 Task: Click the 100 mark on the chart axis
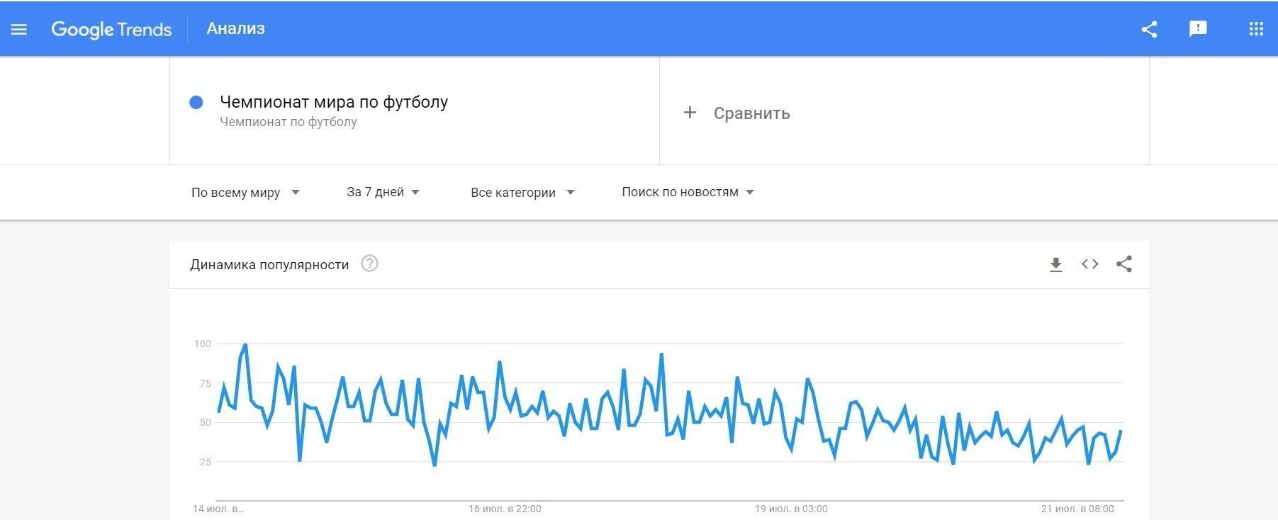click(x=205, y=343)
